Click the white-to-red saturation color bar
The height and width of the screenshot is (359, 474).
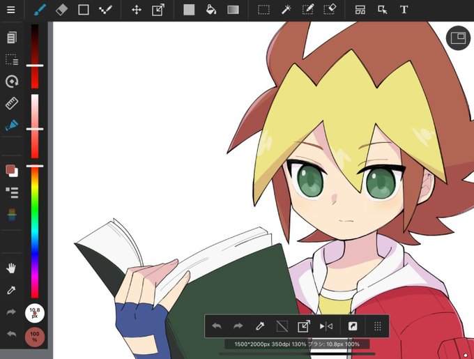point(35,126)
